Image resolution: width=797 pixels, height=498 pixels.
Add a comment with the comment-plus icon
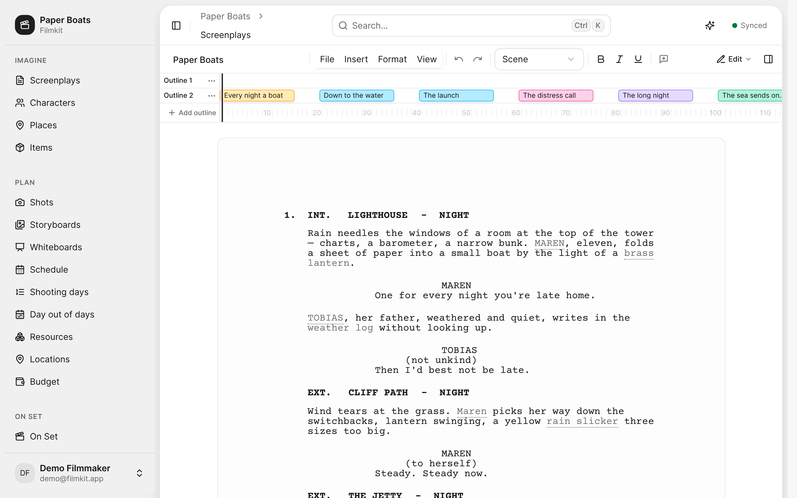pos(664,59)
